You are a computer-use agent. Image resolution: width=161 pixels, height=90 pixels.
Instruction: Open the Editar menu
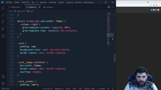click(x=17, y=2)
